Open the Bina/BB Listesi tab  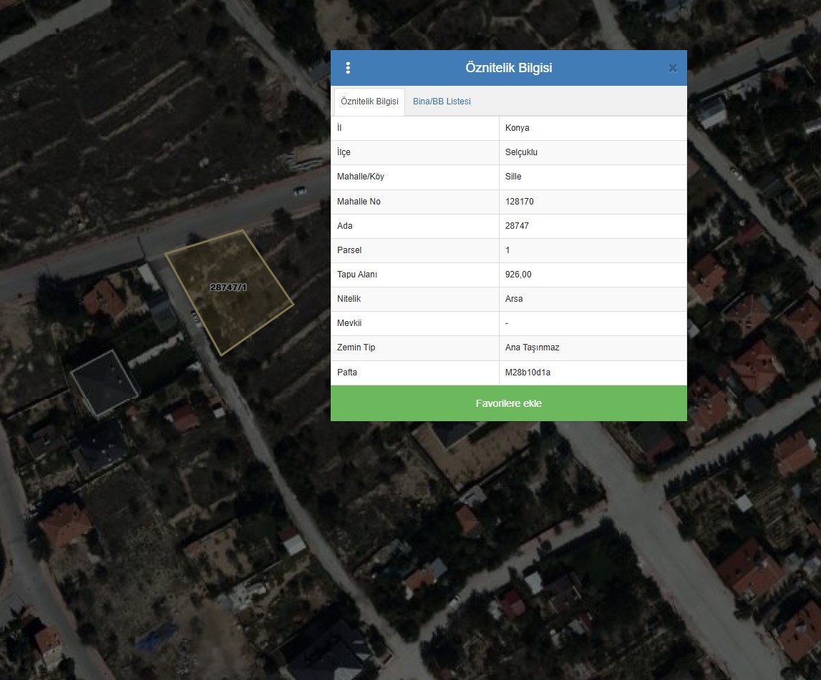[442, 102]
